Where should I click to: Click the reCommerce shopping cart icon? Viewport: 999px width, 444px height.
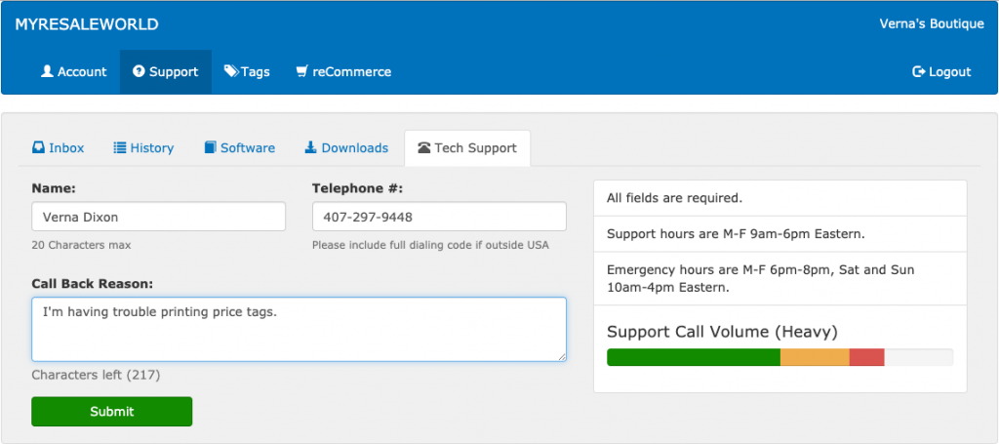coord(301,72)
